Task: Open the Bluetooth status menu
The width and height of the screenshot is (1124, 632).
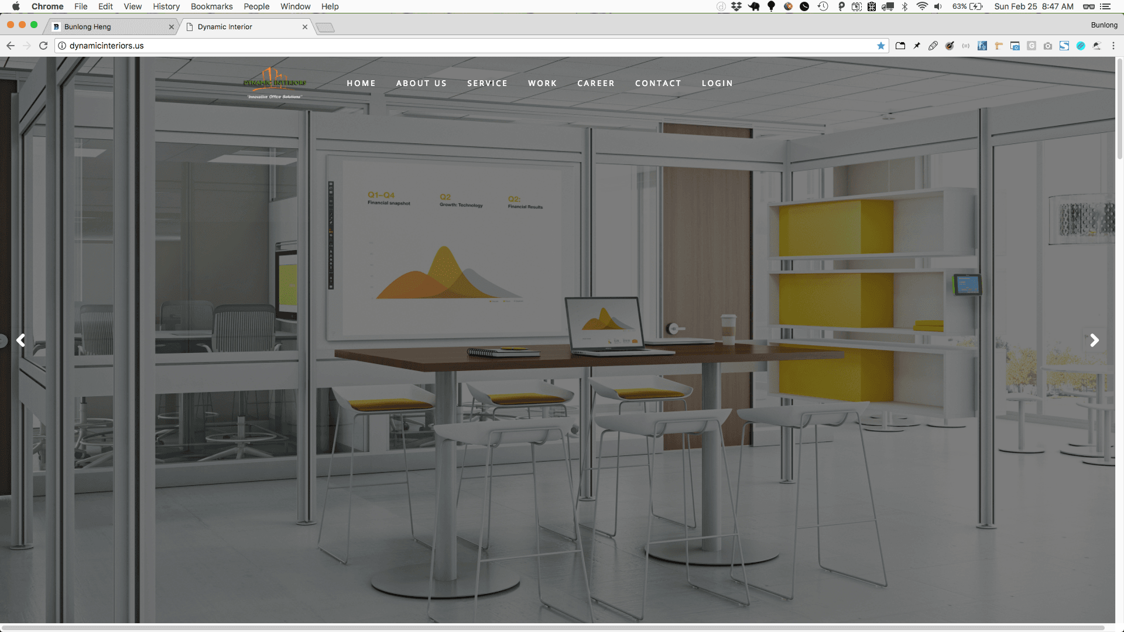Action: pyautogui.click(x=904, y=6)
